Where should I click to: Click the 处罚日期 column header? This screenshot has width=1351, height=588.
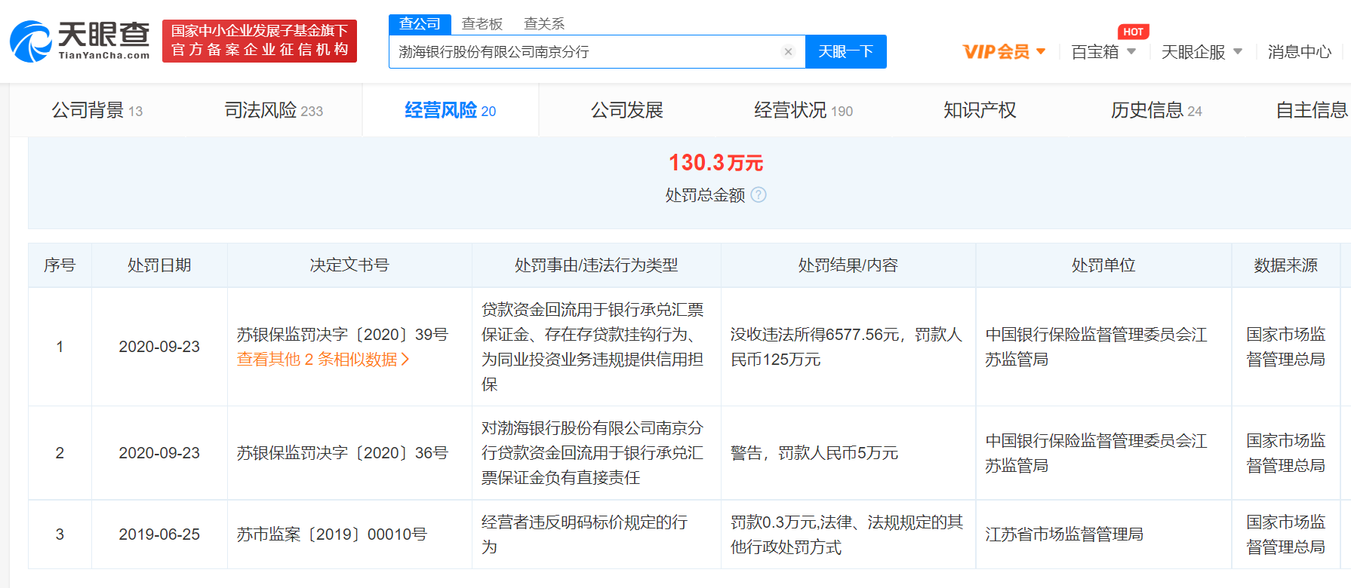159,265
